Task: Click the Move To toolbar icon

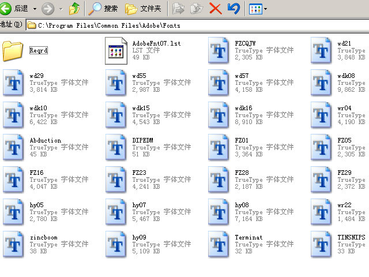Action: point(178,9)
